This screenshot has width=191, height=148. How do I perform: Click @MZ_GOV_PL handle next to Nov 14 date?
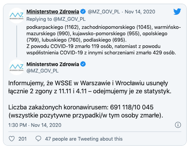(104, 12)
